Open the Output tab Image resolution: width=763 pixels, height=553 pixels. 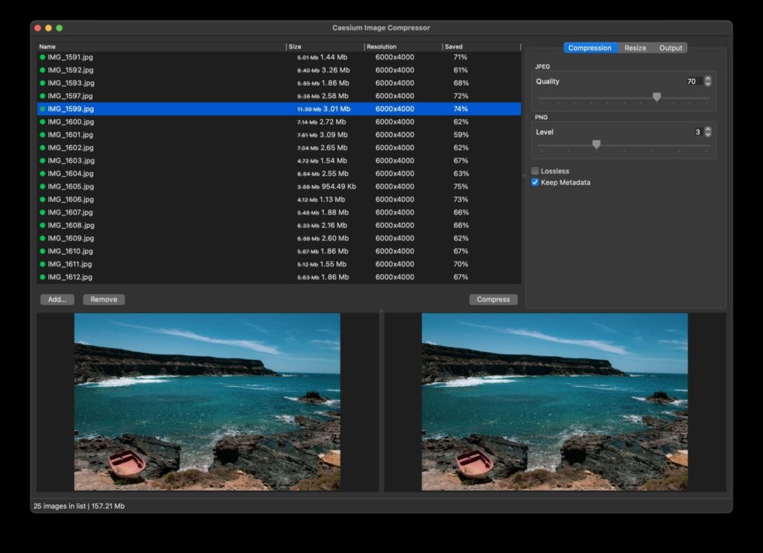[x=670, y=48]
